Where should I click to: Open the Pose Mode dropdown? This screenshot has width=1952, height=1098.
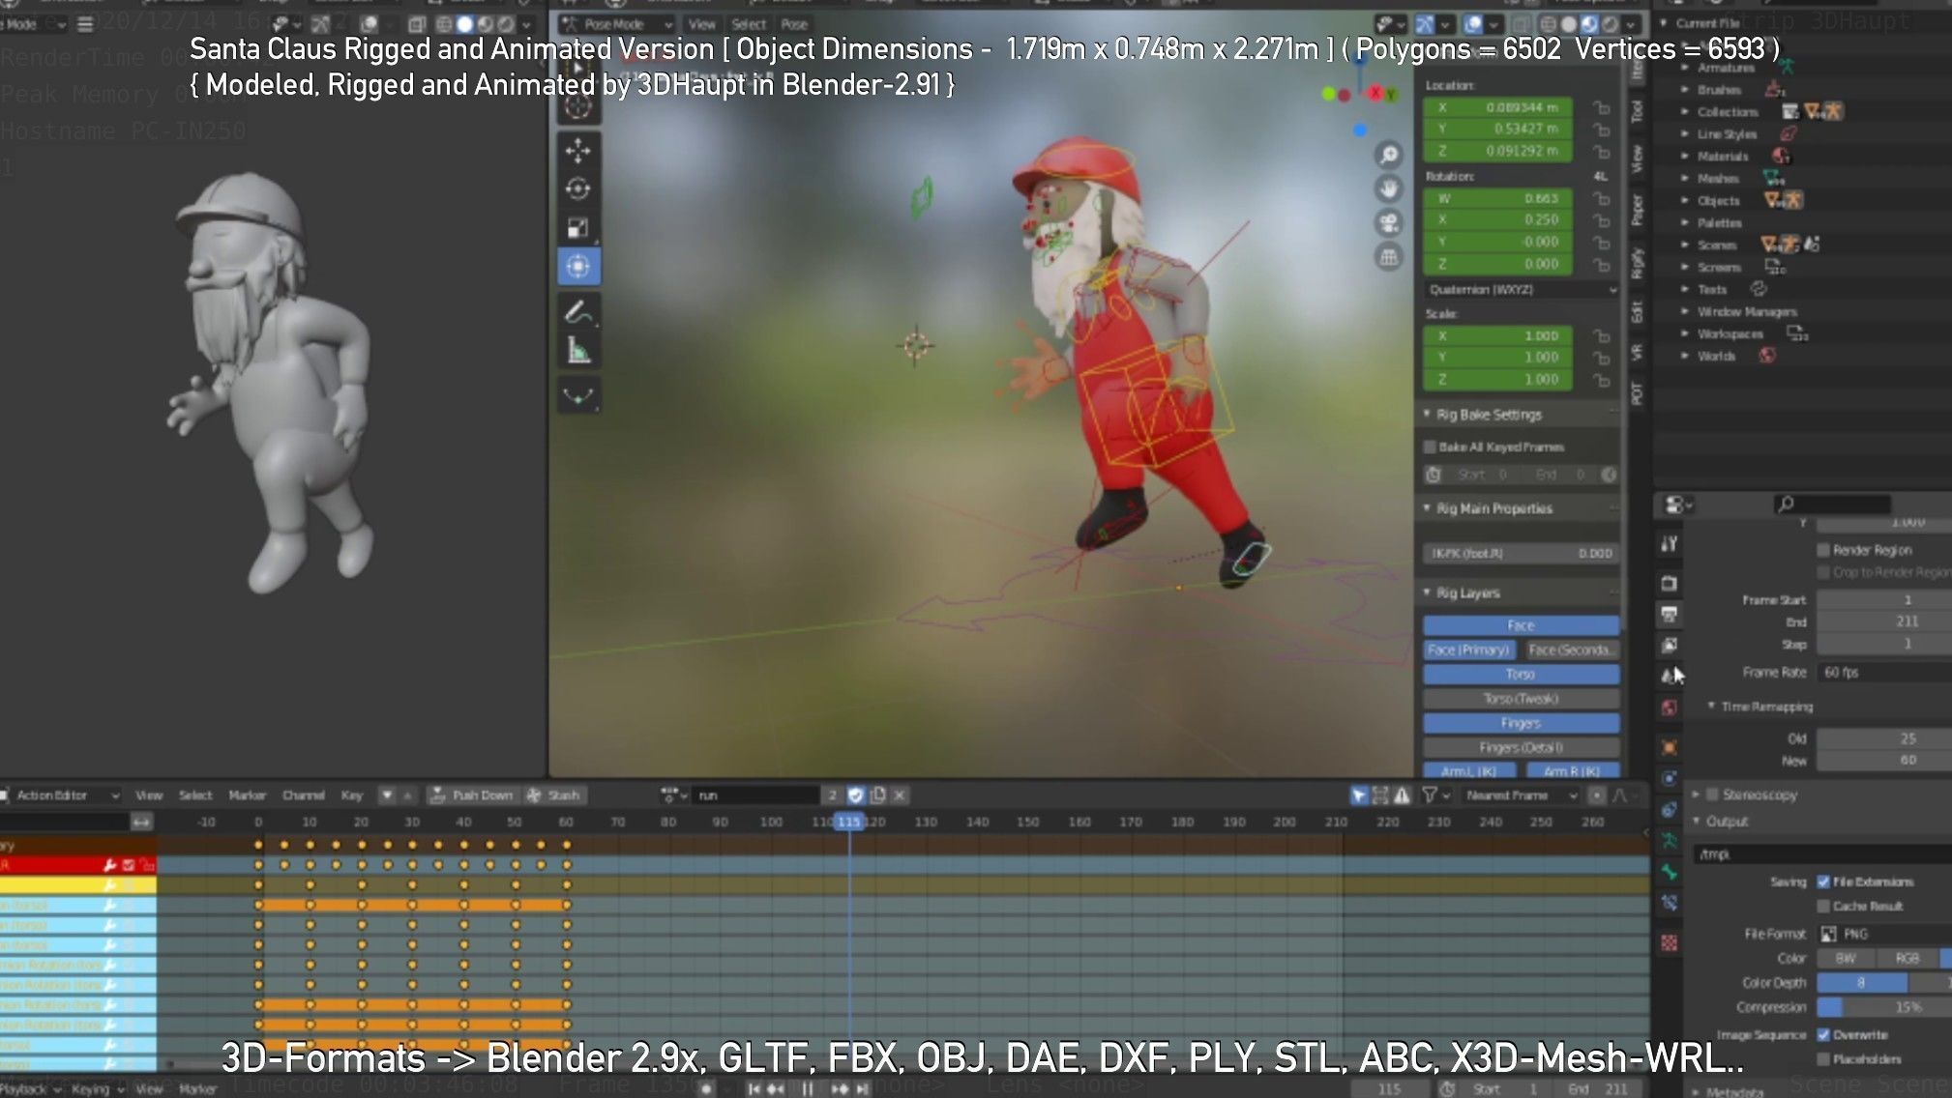(618, 24)
